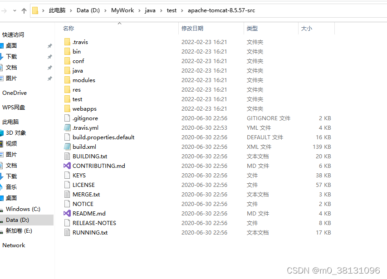Click the RUNNING.txt document icon
The width and height of the screenshot is (387, 279).
click(67, 232)
